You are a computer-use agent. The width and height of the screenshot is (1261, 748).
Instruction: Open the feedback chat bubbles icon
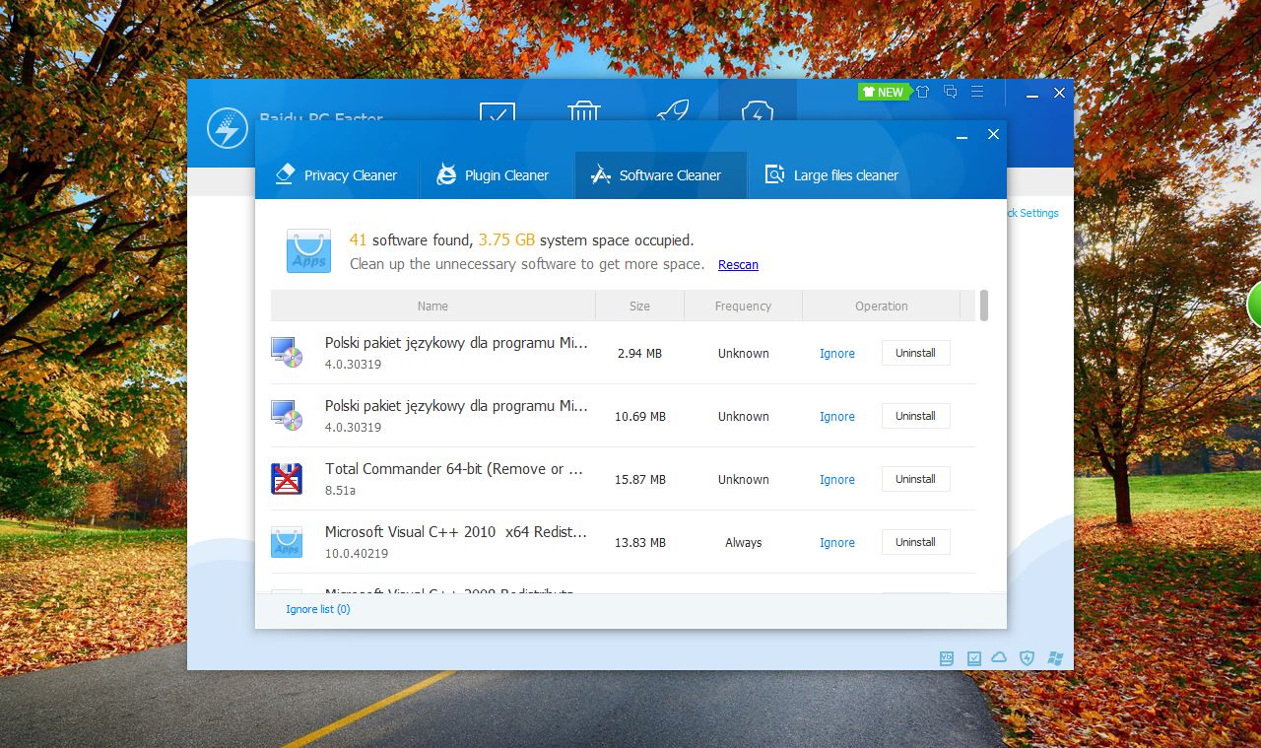click(x=950, y=92)
